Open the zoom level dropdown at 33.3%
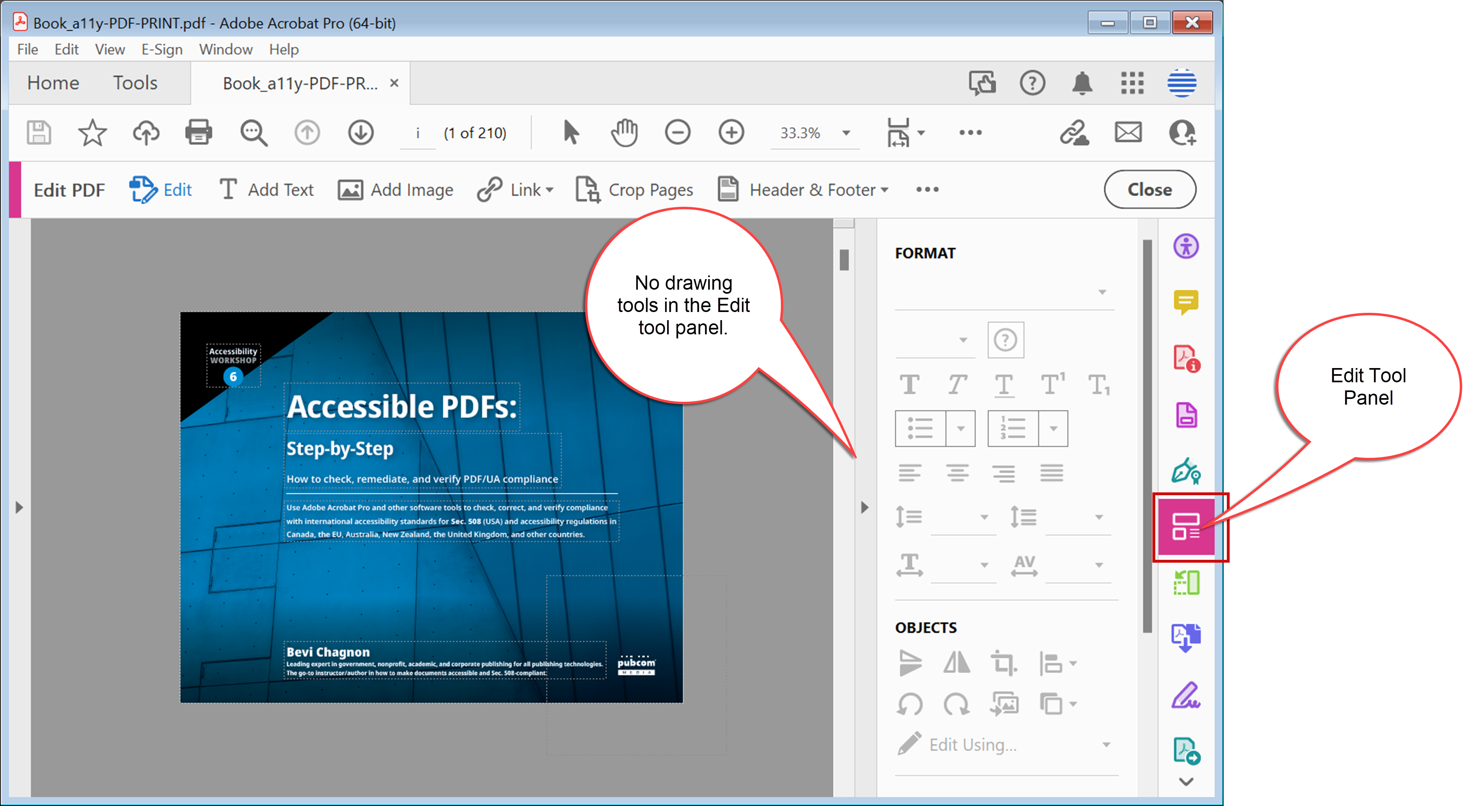 click(846, 133)
